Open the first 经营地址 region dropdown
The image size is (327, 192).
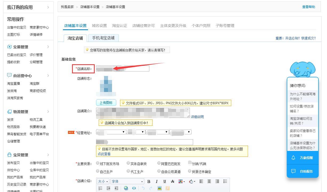click(111, 132)
